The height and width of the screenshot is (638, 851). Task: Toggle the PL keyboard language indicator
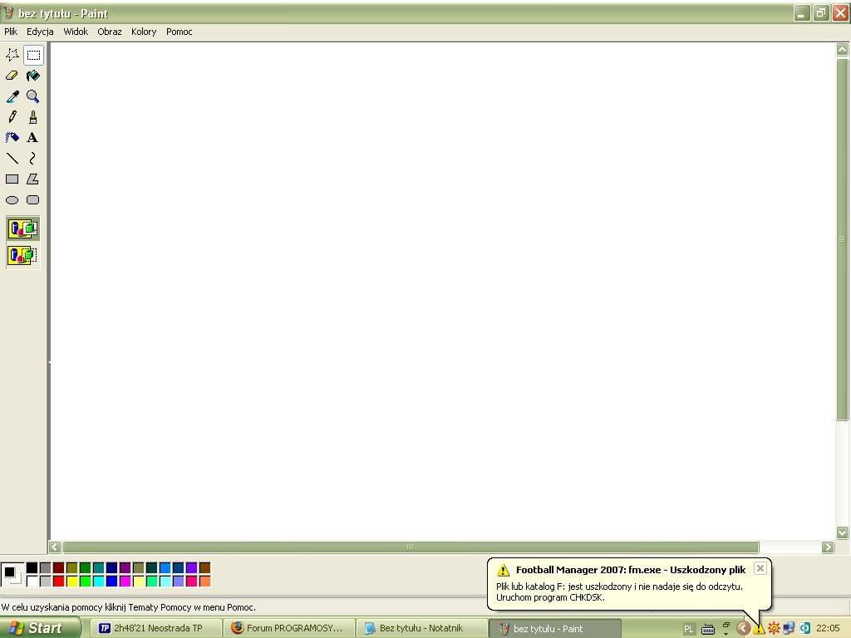coord(688,629)
